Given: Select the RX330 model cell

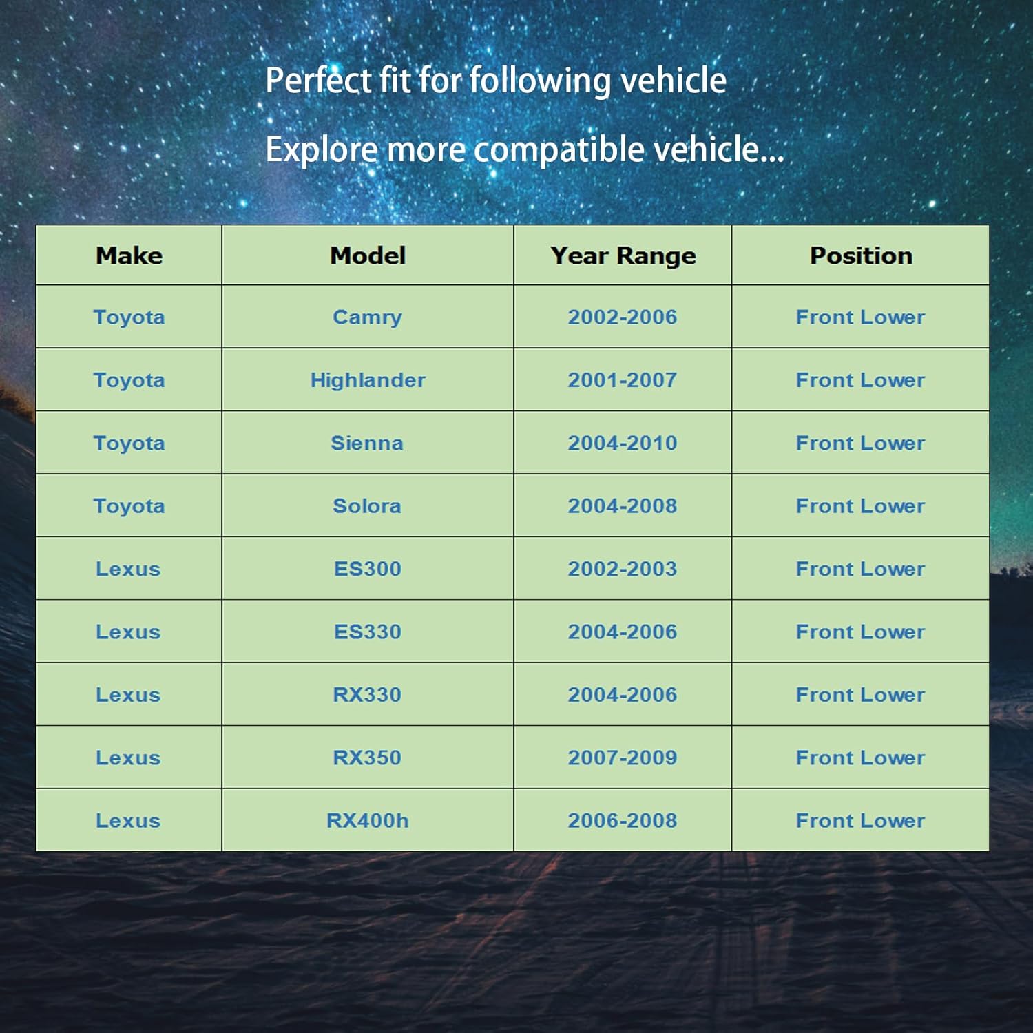Looking at the screenshot, I should click(x=368, y=695).
